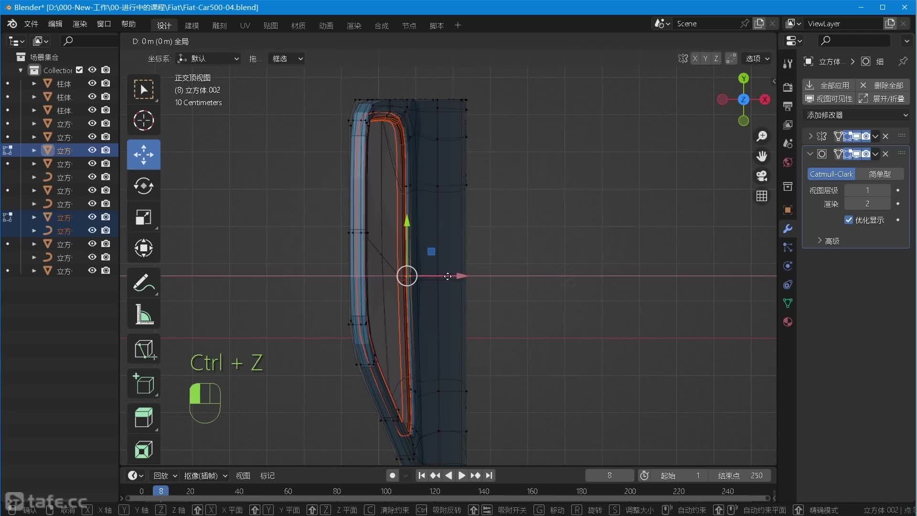917x516 pixels.
Task: Hide the Collection with its eye icon
Action: pos(92,70)
